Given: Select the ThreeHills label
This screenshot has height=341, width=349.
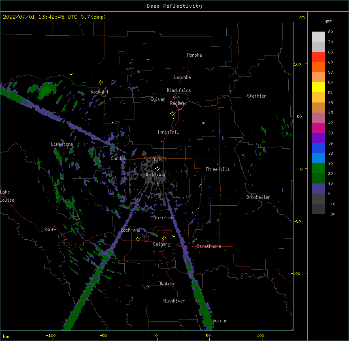Looking at the screenshot, I should [x=217, y=169].
